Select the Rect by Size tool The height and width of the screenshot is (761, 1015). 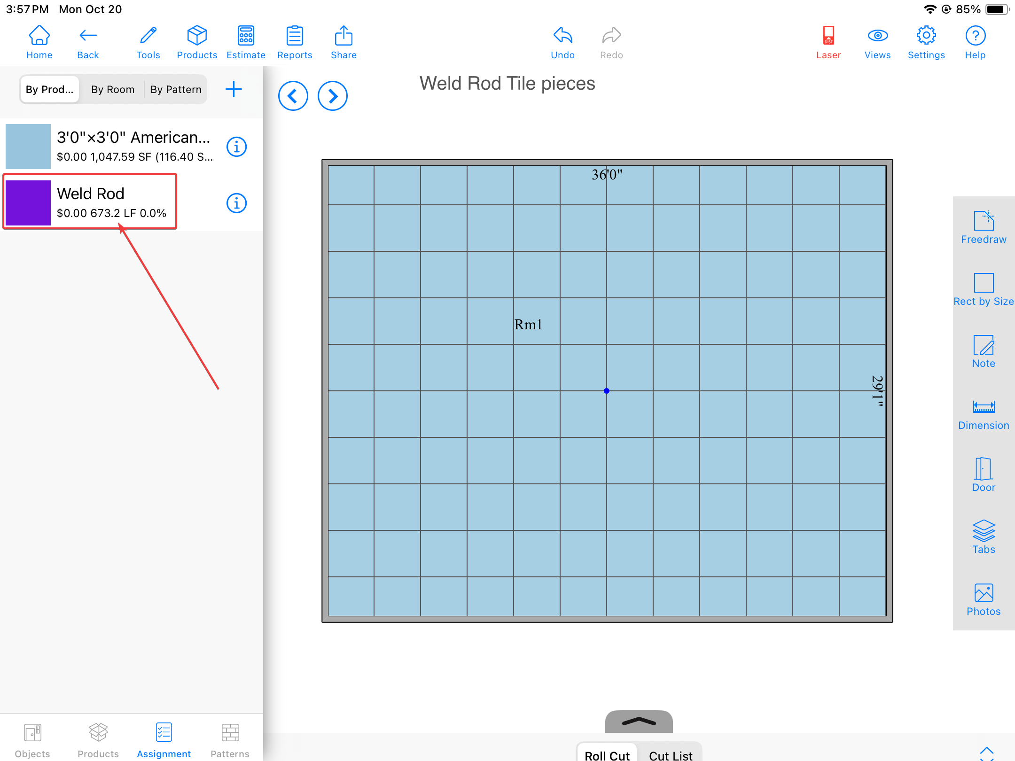tap(983, 289)
